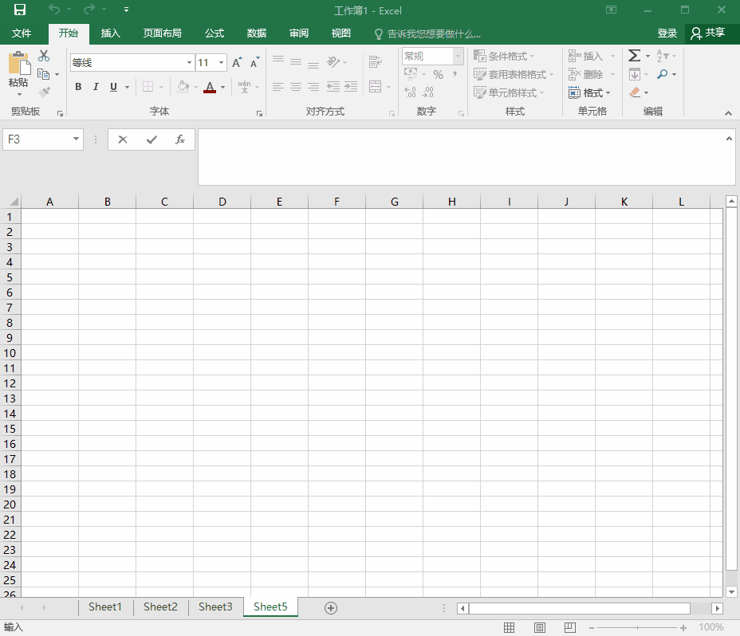The image size is (740, 636).
Task: Click the vertical scrollbar down arrow
Action: click(731, 591)
